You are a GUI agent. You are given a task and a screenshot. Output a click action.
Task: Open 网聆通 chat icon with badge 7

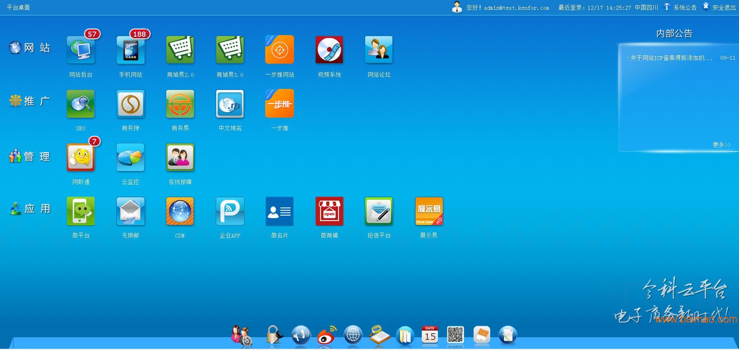point(81,158)
